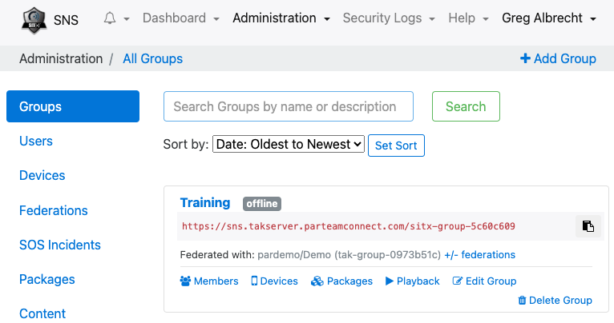Open Packages for the Training group

[341, 281]
